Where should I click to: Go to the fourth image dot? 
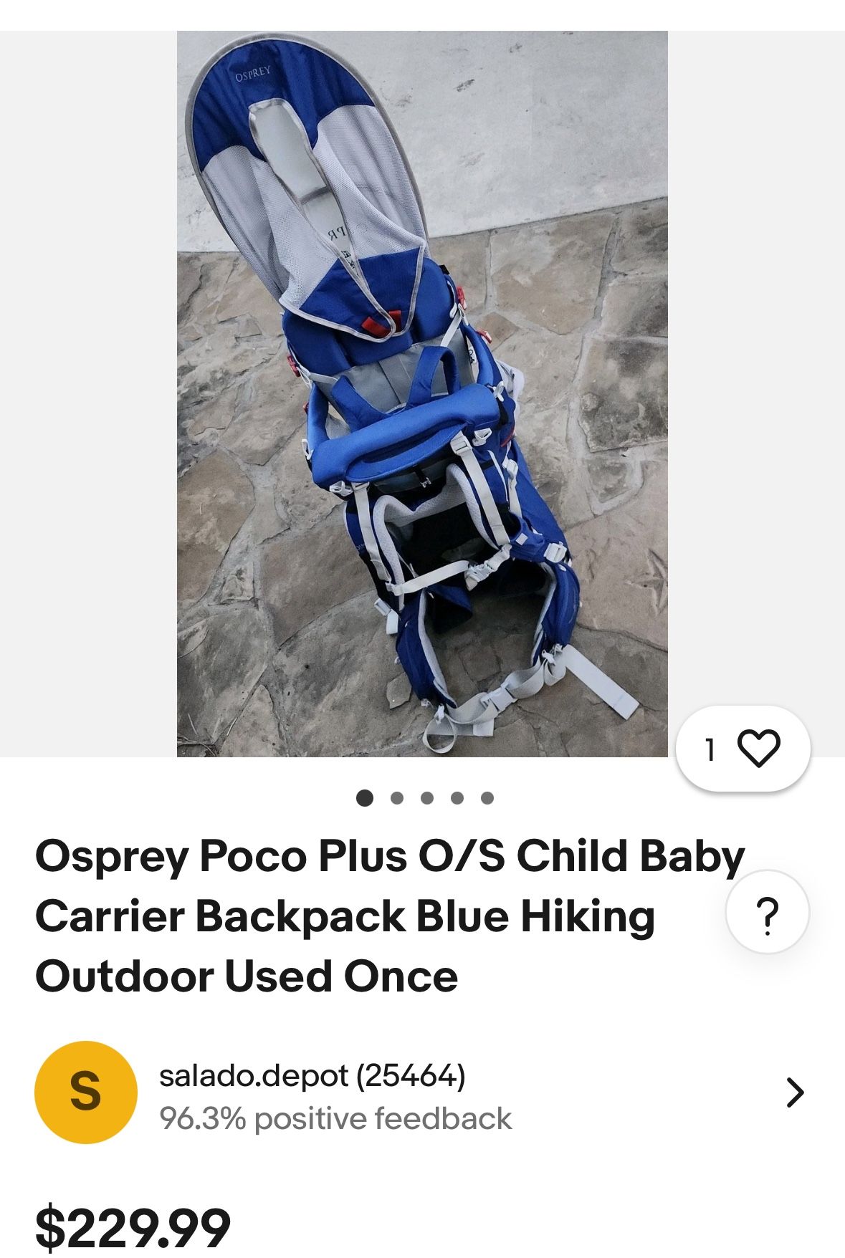(x=457, y=798)
